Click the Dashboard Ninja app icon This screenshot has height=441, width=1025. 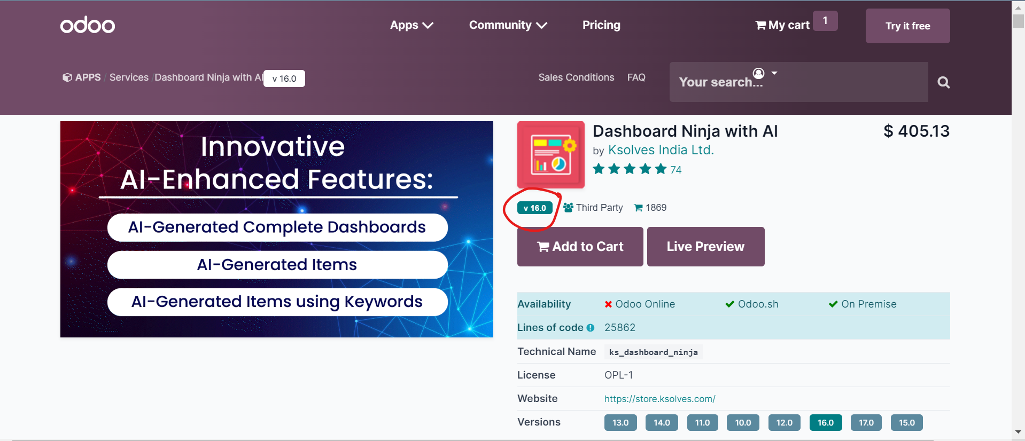(x=551, y=155)
